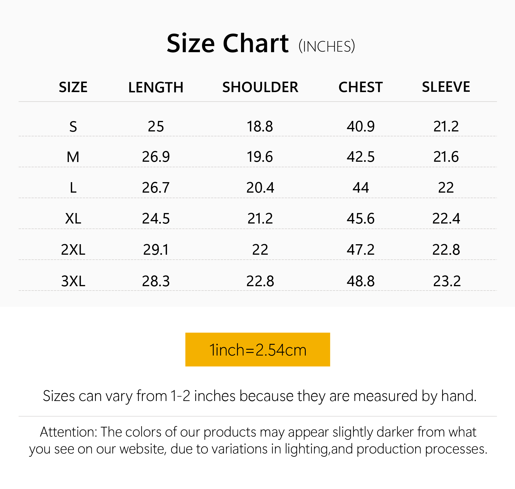Click the CHEST column header
Viewport: 515px width, 489px height.
tap(360, 87)
